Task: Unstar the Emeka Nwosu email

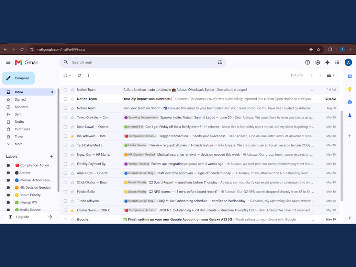Action: [72, 210]
